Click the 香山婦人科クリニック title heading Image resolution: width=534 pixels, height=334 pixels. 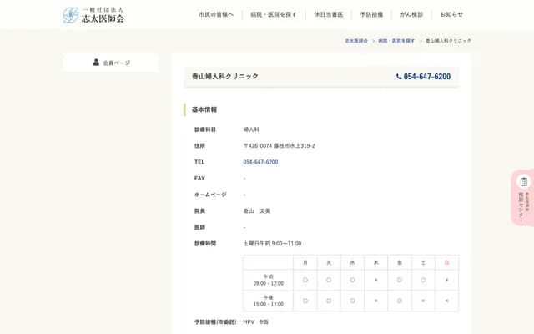click(x=225, y=77)
